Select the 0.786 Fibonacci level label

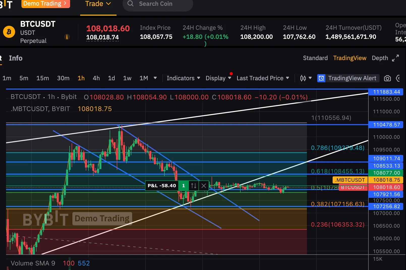(x=338, y=148)
